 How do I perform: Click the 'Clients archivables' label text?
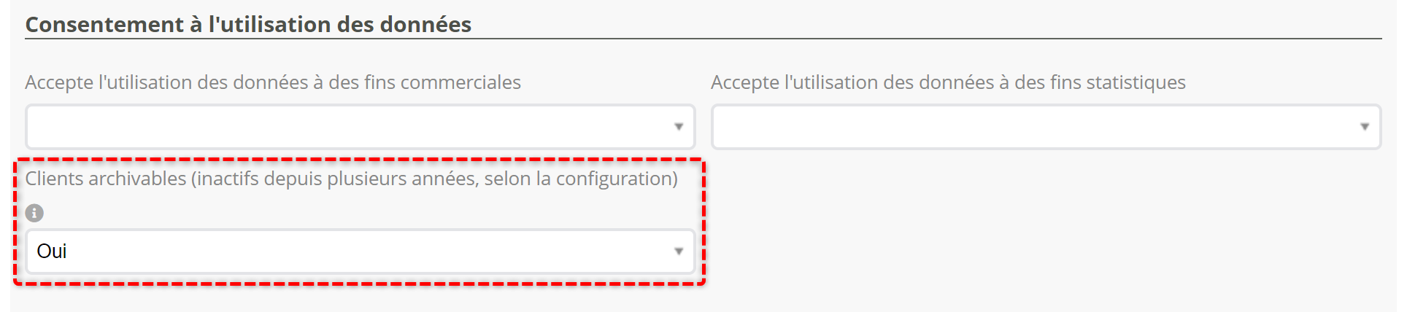pyautogui.click(x=106, y=179)
